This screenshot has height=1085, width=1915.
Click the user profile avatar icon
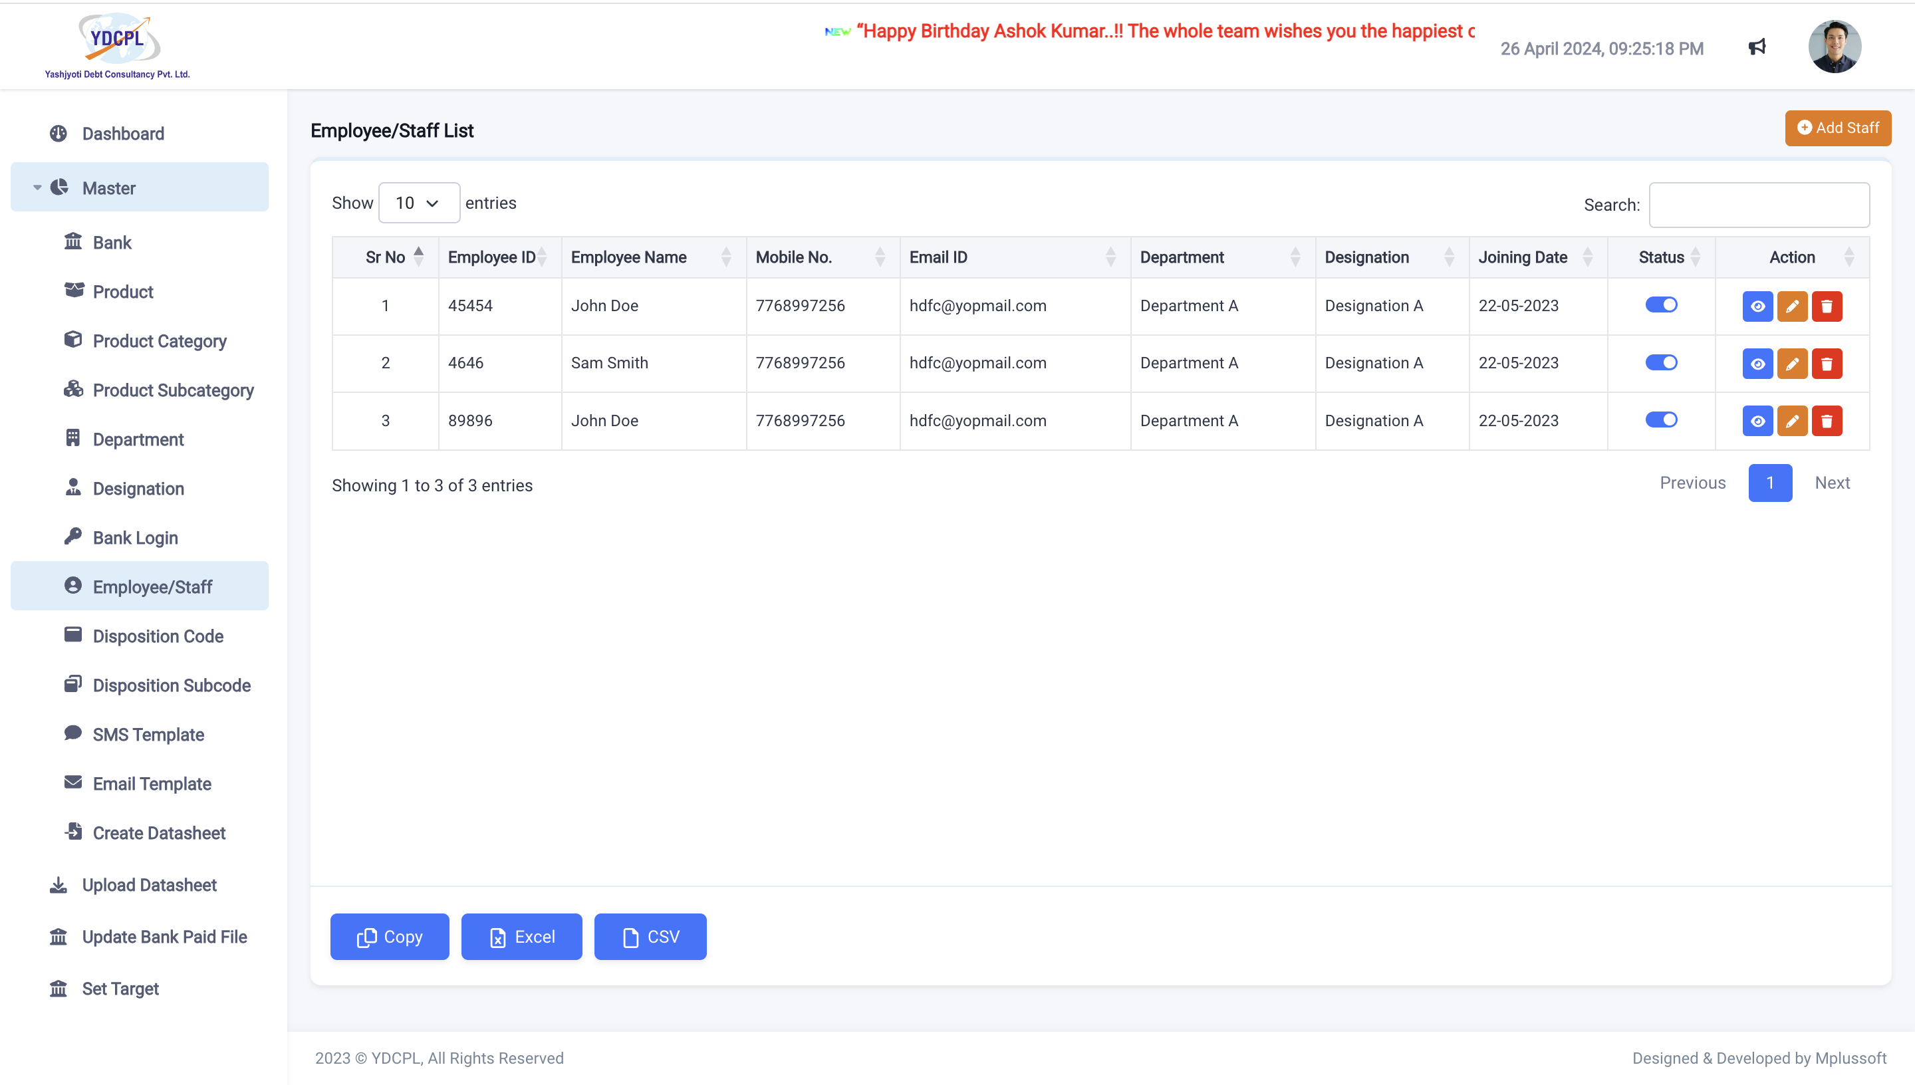click(x=1837, y=47)
